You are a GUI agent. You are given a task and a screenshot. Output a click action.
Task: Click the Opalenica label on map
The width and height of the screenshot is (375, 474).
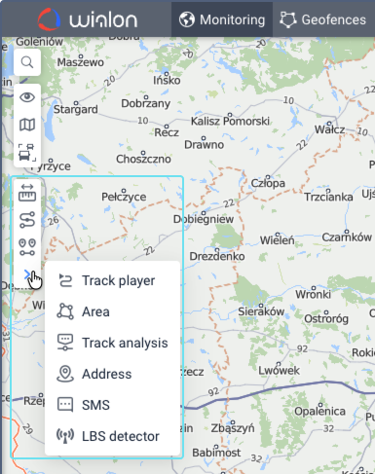(x=319, y=411)
